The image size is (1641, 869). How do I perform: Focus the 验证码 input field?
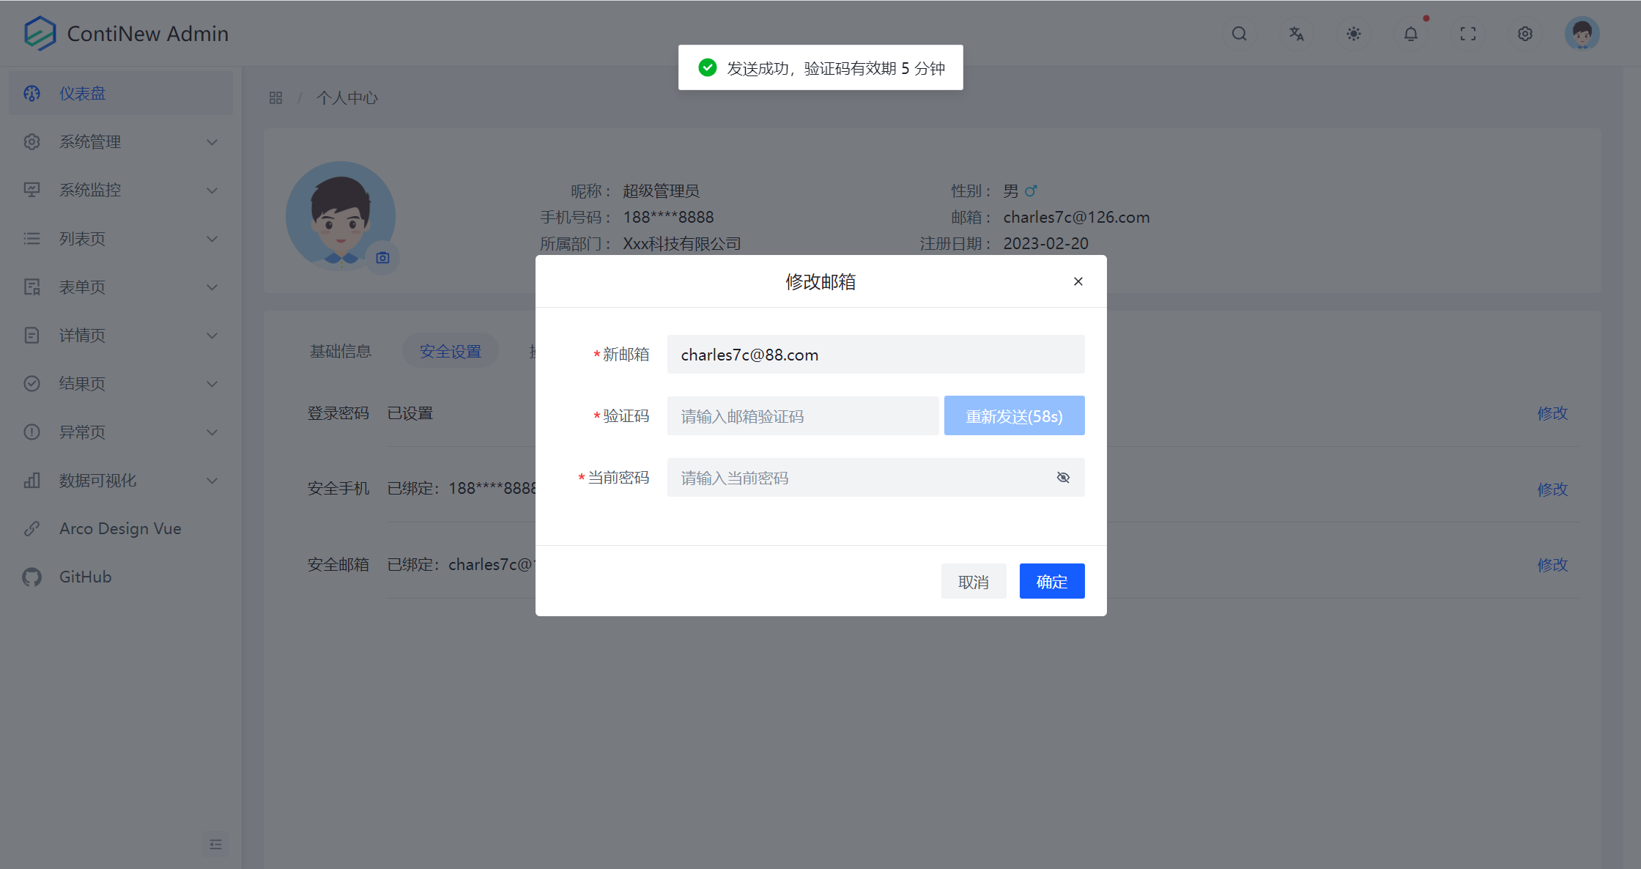pos(802,416)
